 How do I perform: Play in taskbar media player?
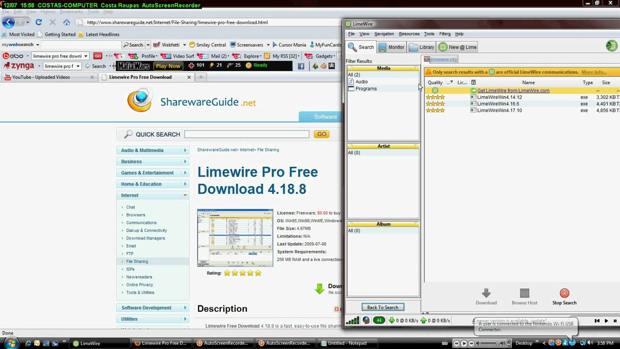coord(464,343)
